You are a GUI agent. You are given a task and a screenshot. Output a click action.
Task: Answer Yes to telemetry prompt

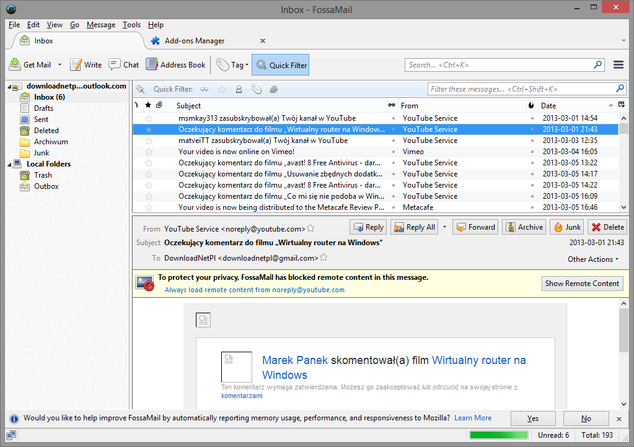click(x=533, y=419)
